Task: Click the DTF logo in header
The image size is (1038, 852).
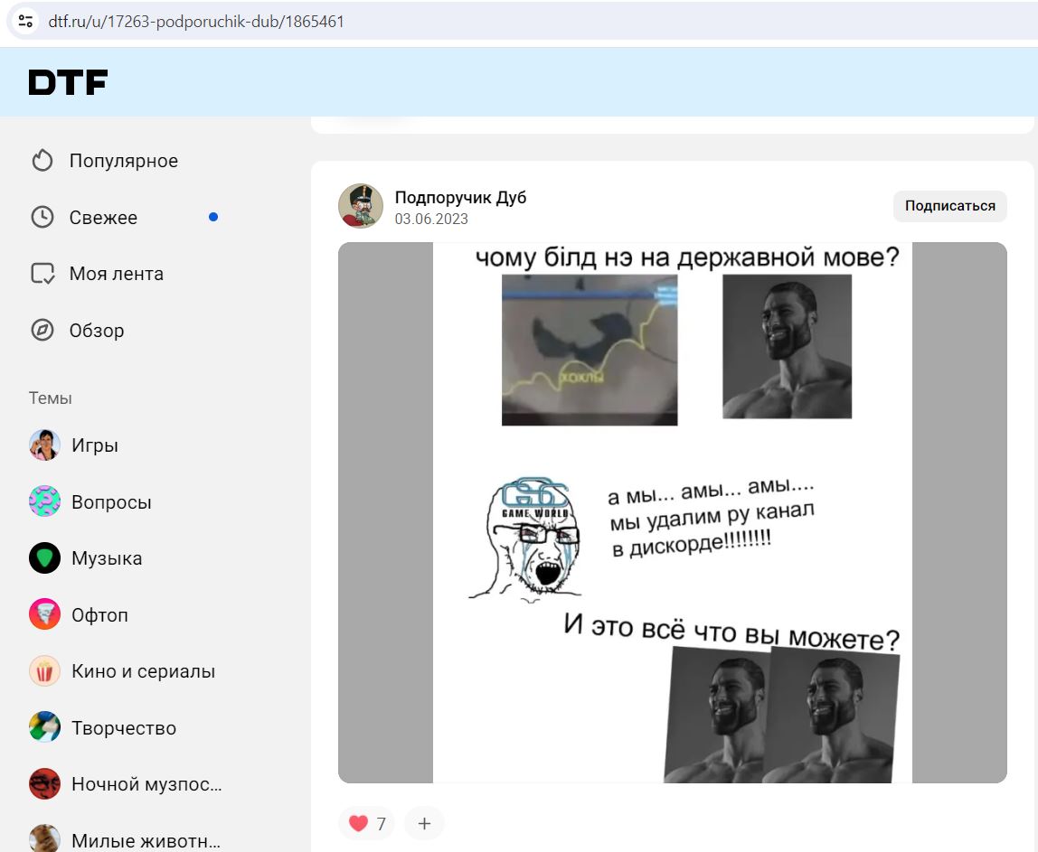Action: point(68,82)
